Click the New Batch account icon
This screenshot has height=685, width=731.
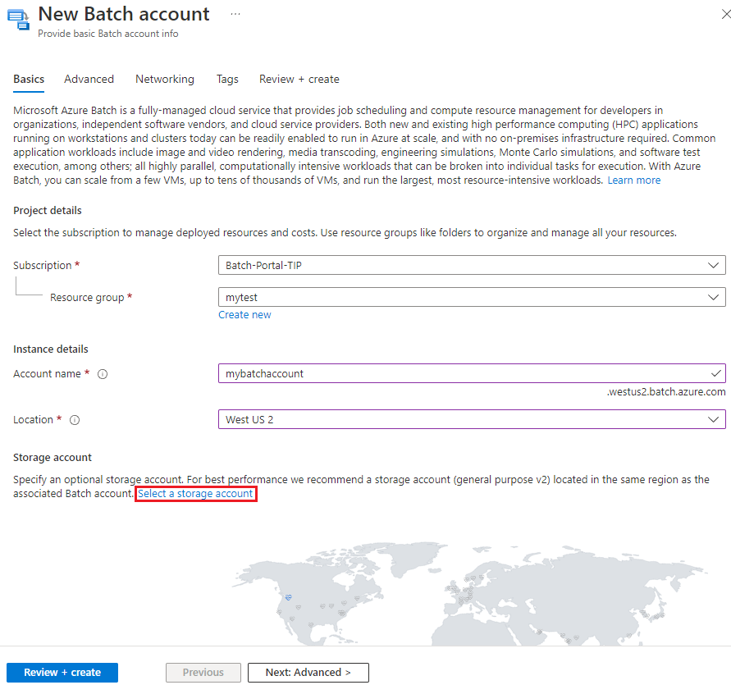click(18, 18)
